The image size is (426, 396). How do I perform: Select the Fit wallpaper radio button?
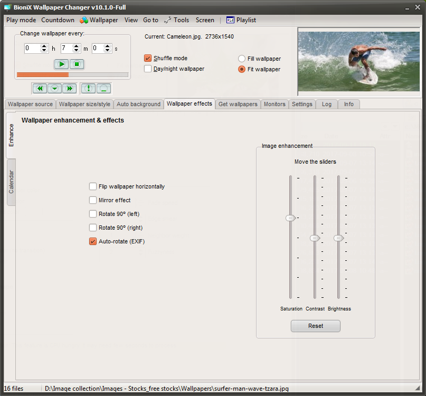coord(242,69)
